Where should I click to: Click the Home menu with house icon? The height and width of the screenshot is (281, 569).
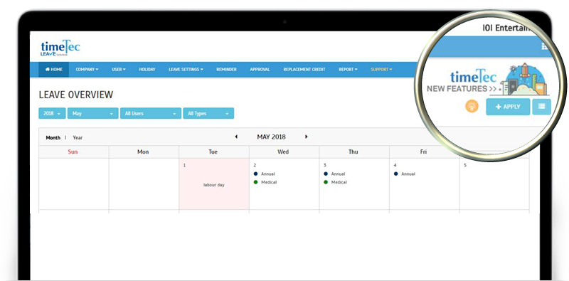coord(54,69)
